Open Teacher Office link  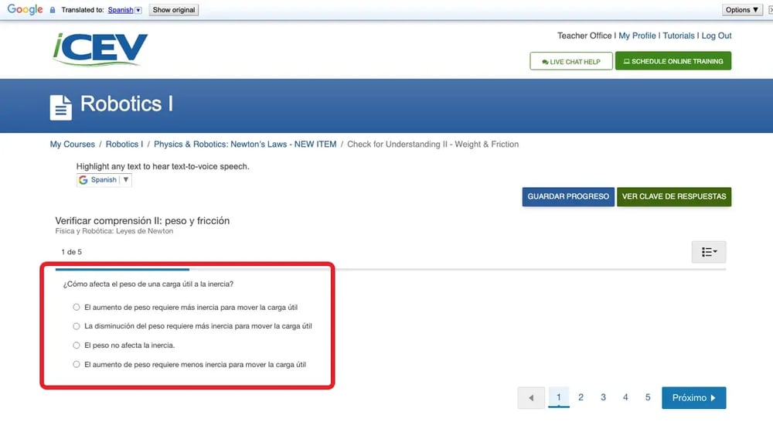coord(584,36)
